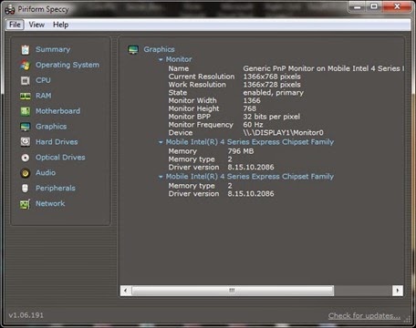Click the Monitor heading text

(x=179, y=59)
